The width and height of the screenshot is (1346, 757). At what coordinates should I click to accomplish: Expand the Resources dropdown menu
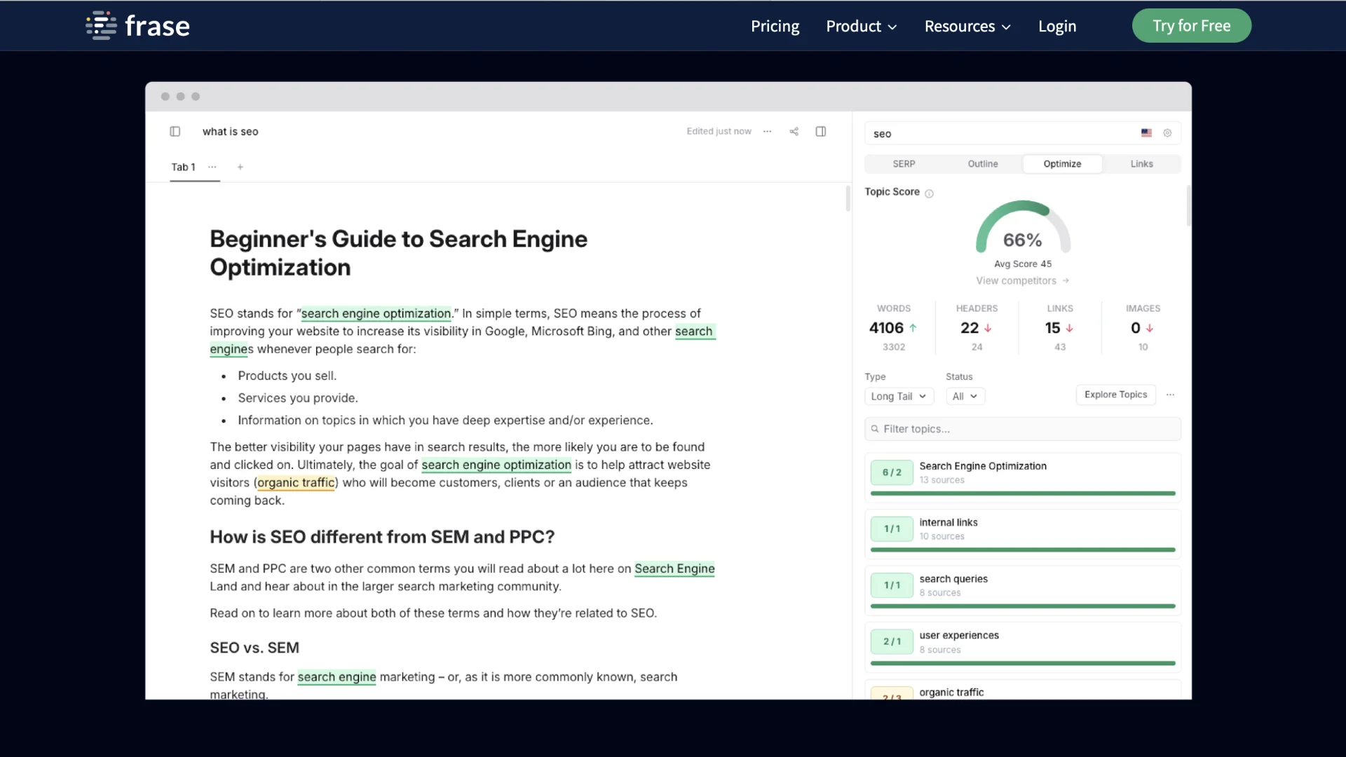pyautogui.click(x=967, y=26)
